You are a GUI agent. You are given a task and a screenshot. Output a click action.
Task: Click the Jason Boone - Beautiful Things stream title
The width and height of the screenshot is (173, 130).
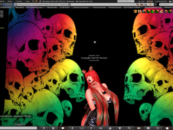click(15, 116)
